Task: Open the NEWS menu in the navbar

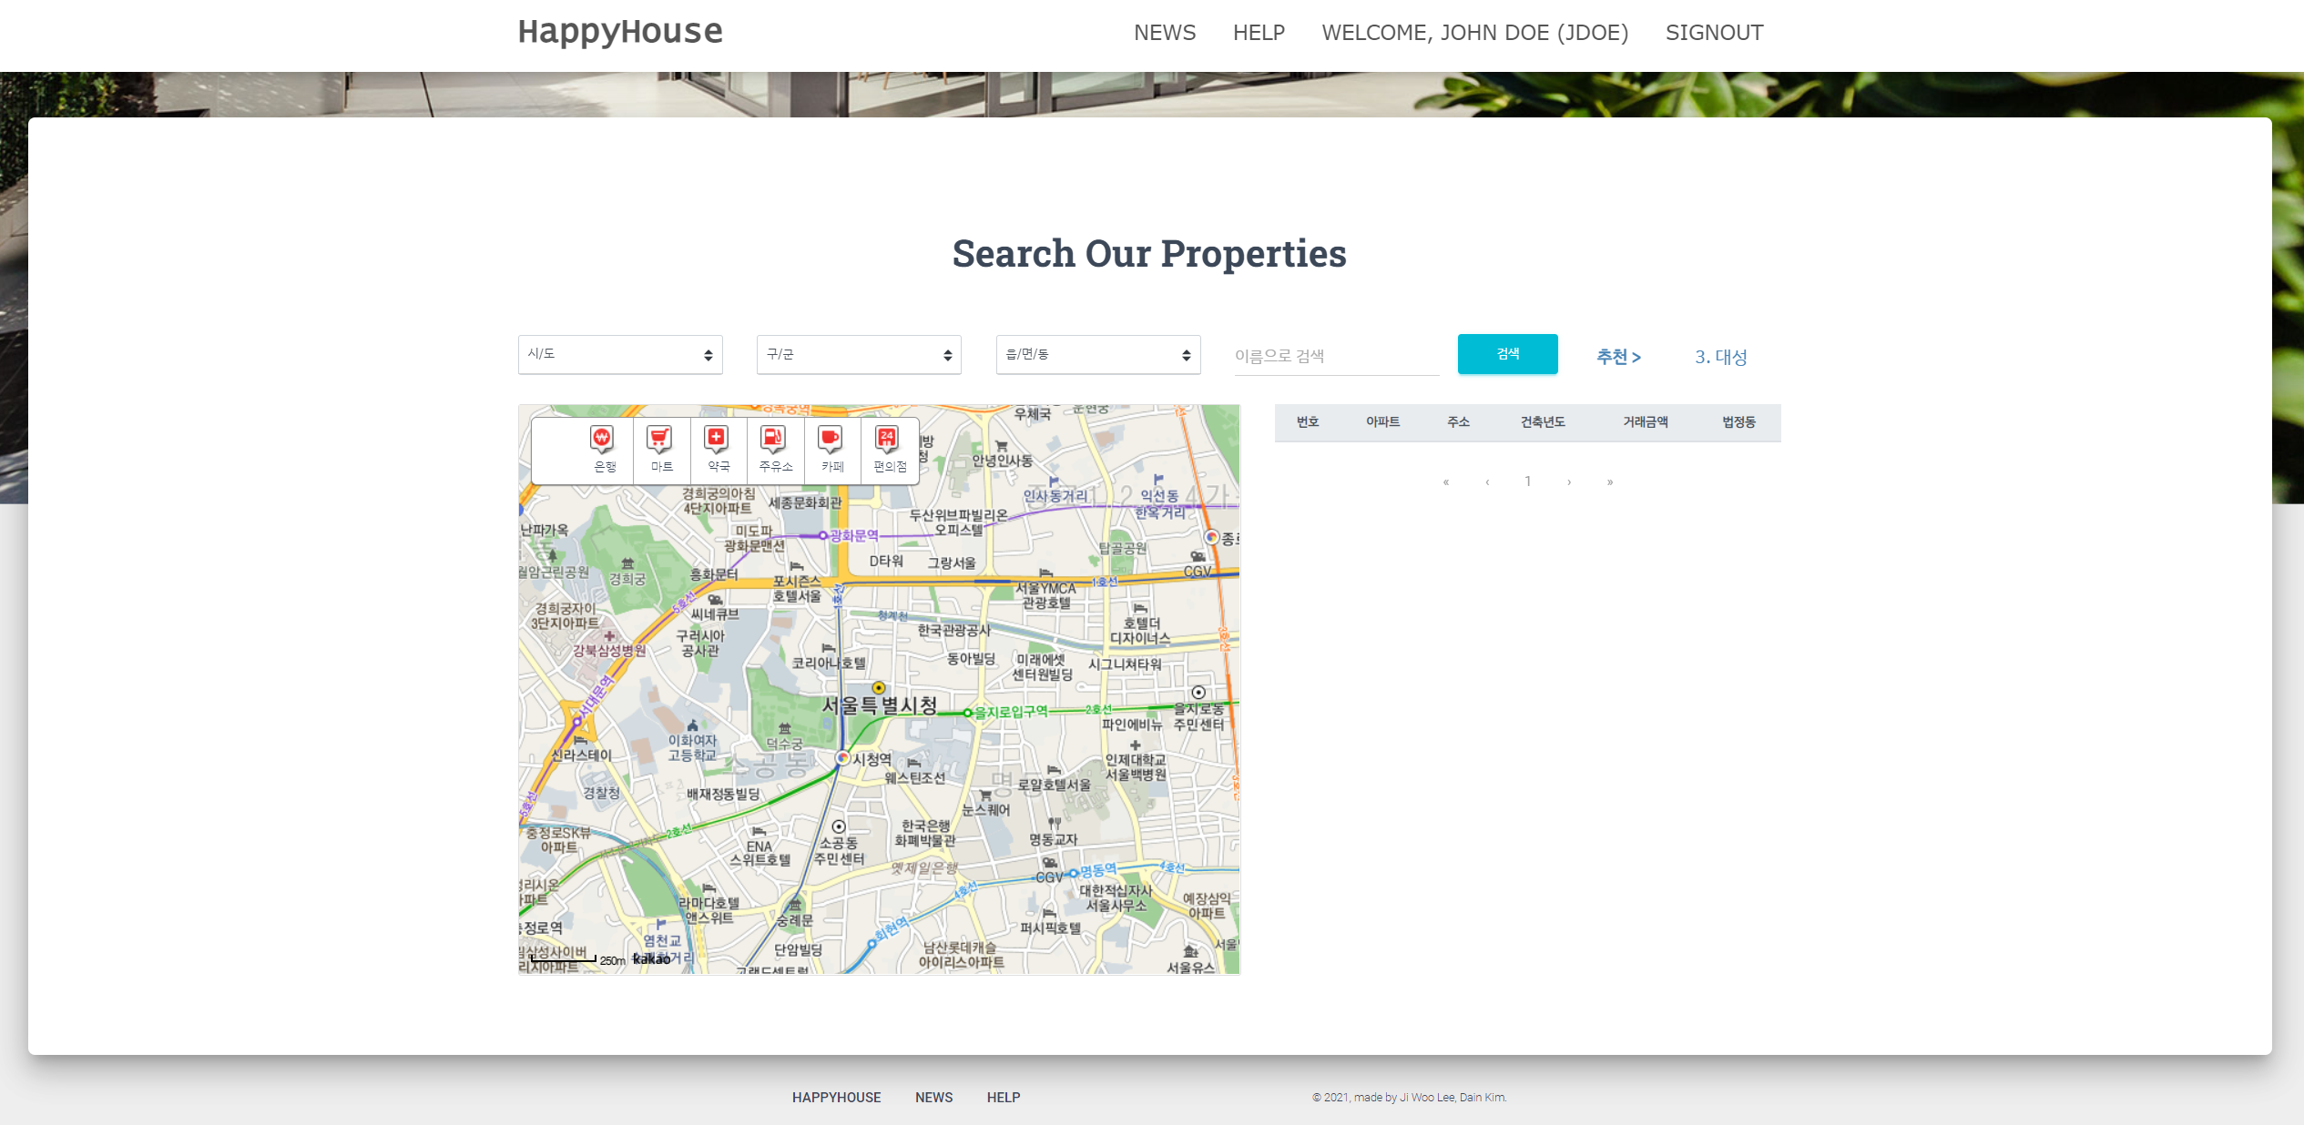Action: coord(1164,33)
